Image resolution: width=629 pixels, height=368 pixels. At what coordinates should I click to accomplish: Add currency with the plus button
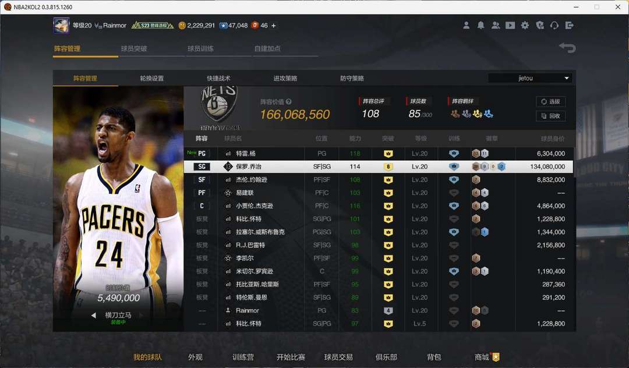tap(274, 25)
